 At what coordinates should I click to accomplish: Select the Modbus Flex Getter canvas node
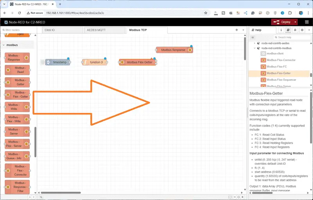[x=138, y=62]
